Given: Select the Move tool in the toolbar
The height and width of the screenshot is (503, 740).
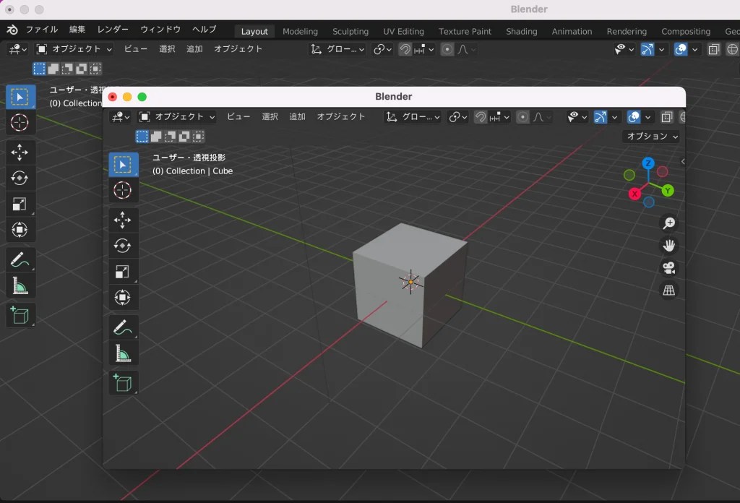Looking at the screenshot, I should pyautogui.click(x=123, y=220).
